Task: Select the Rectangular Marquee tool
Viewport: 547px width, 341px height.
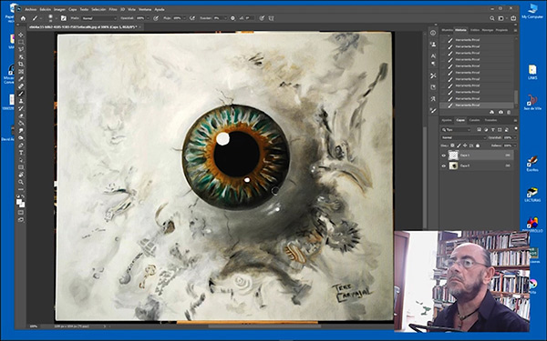Action: pos(21,42)
